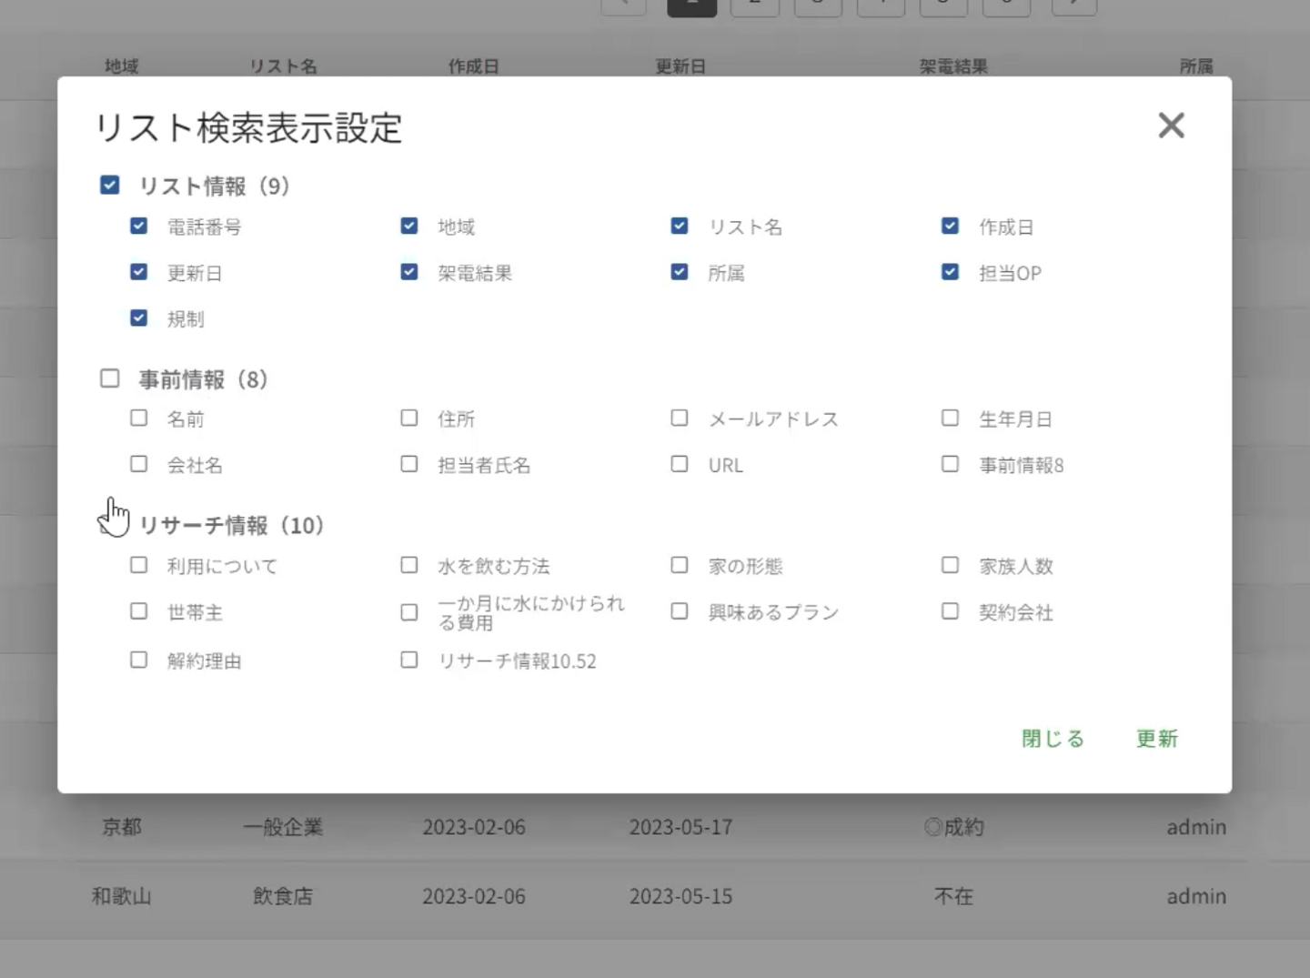Screen dimensions: 1310x978
Task: Click the 閉じる button
Action: (x=1053, y=738)
